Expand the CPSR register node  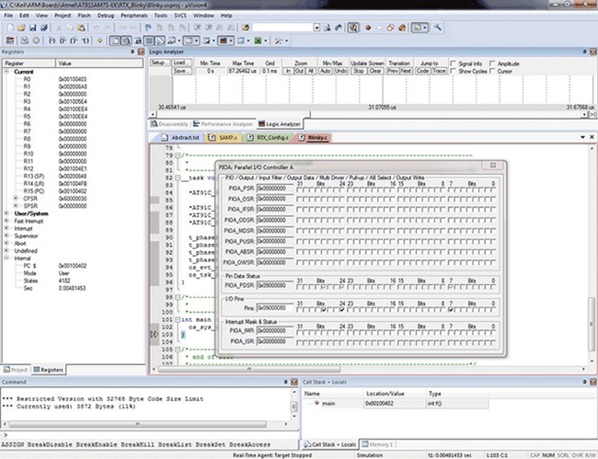pos(16,199)
